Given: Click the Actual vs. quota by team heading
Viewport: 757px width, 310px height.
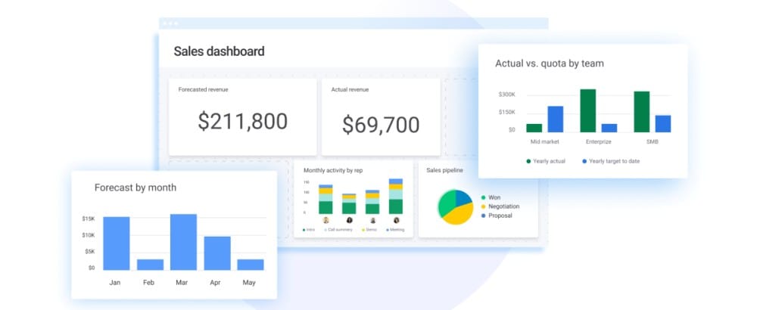Looking at the screenshot, I should click(550, 64).
